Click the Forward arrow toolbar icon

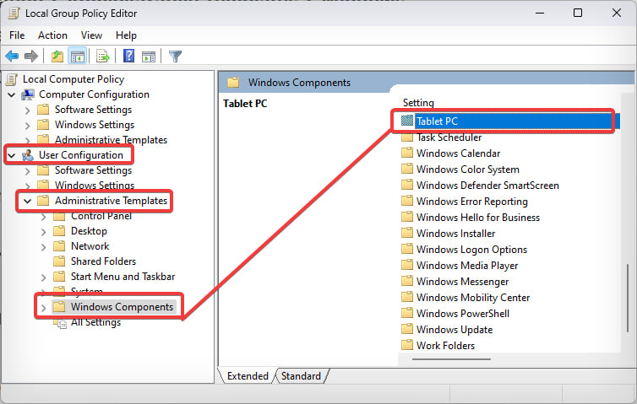[x=31, y=57]
